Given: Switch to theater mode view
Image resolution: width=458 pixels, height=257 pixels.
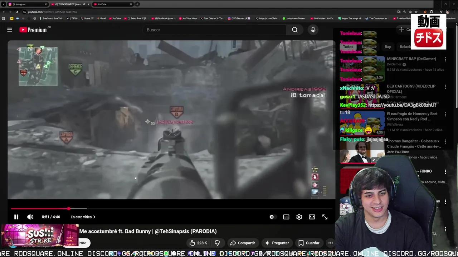Looking at the screenshot, I should tap(312, 217).
